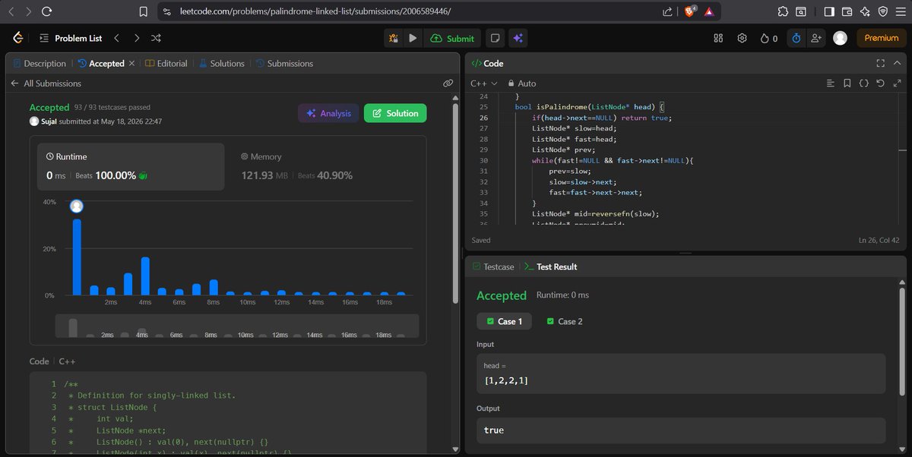912x457 pixels.
Task: Select the Test Result tab
Action: coord(550,266)
